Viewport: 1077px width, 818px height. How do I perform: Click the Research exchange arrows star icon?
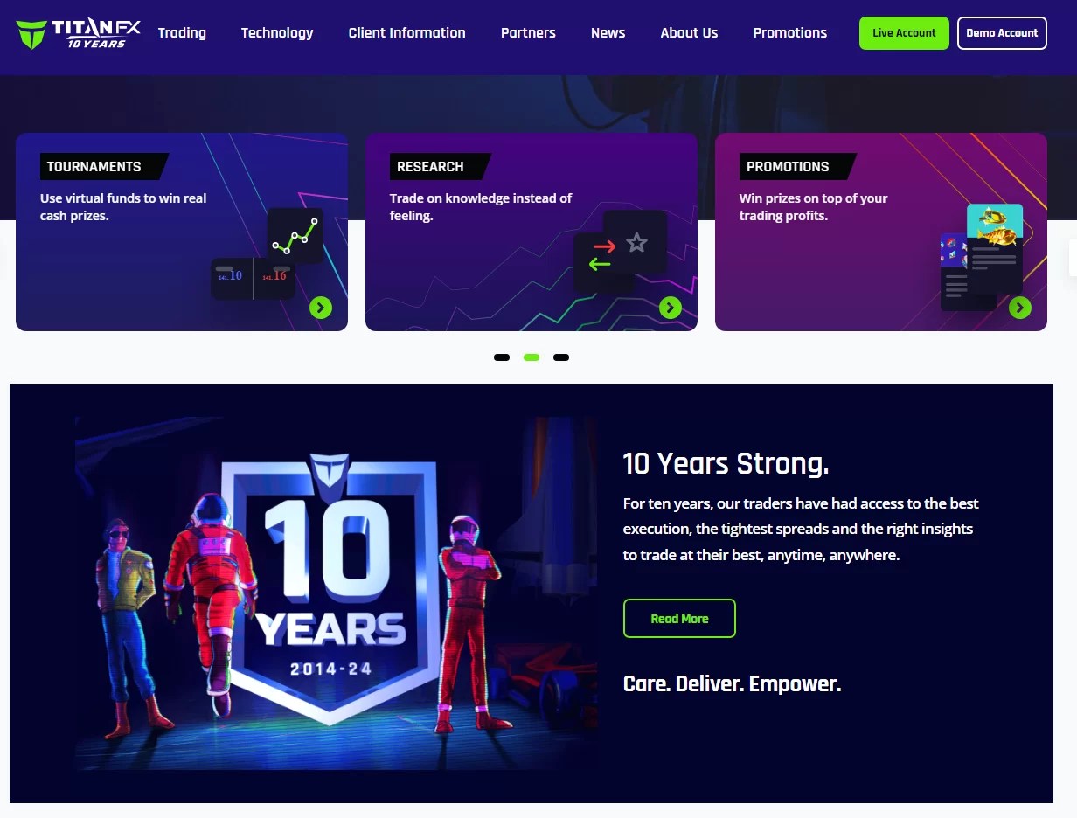(621, 251)
